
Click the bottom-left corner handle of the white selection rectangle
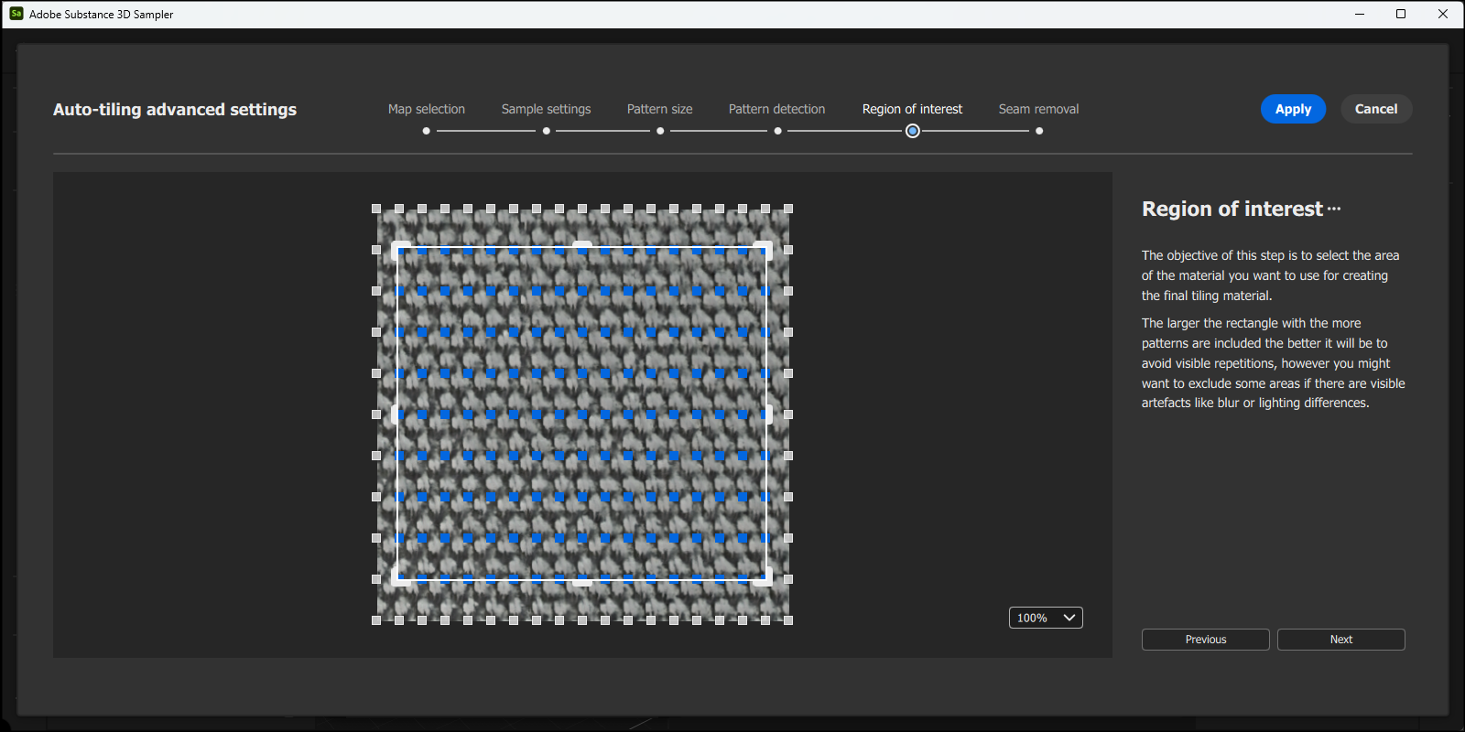399,578
